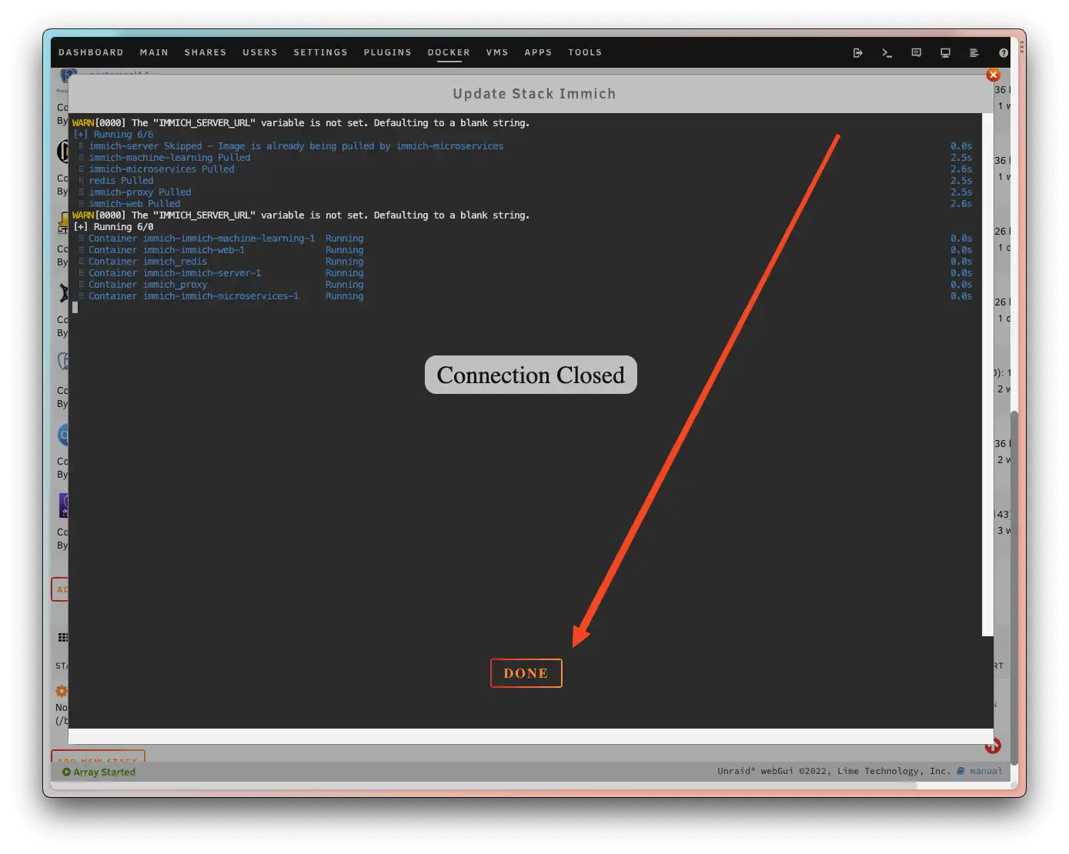
Task: Open the manual link in footer
Action: coord(985,771)
